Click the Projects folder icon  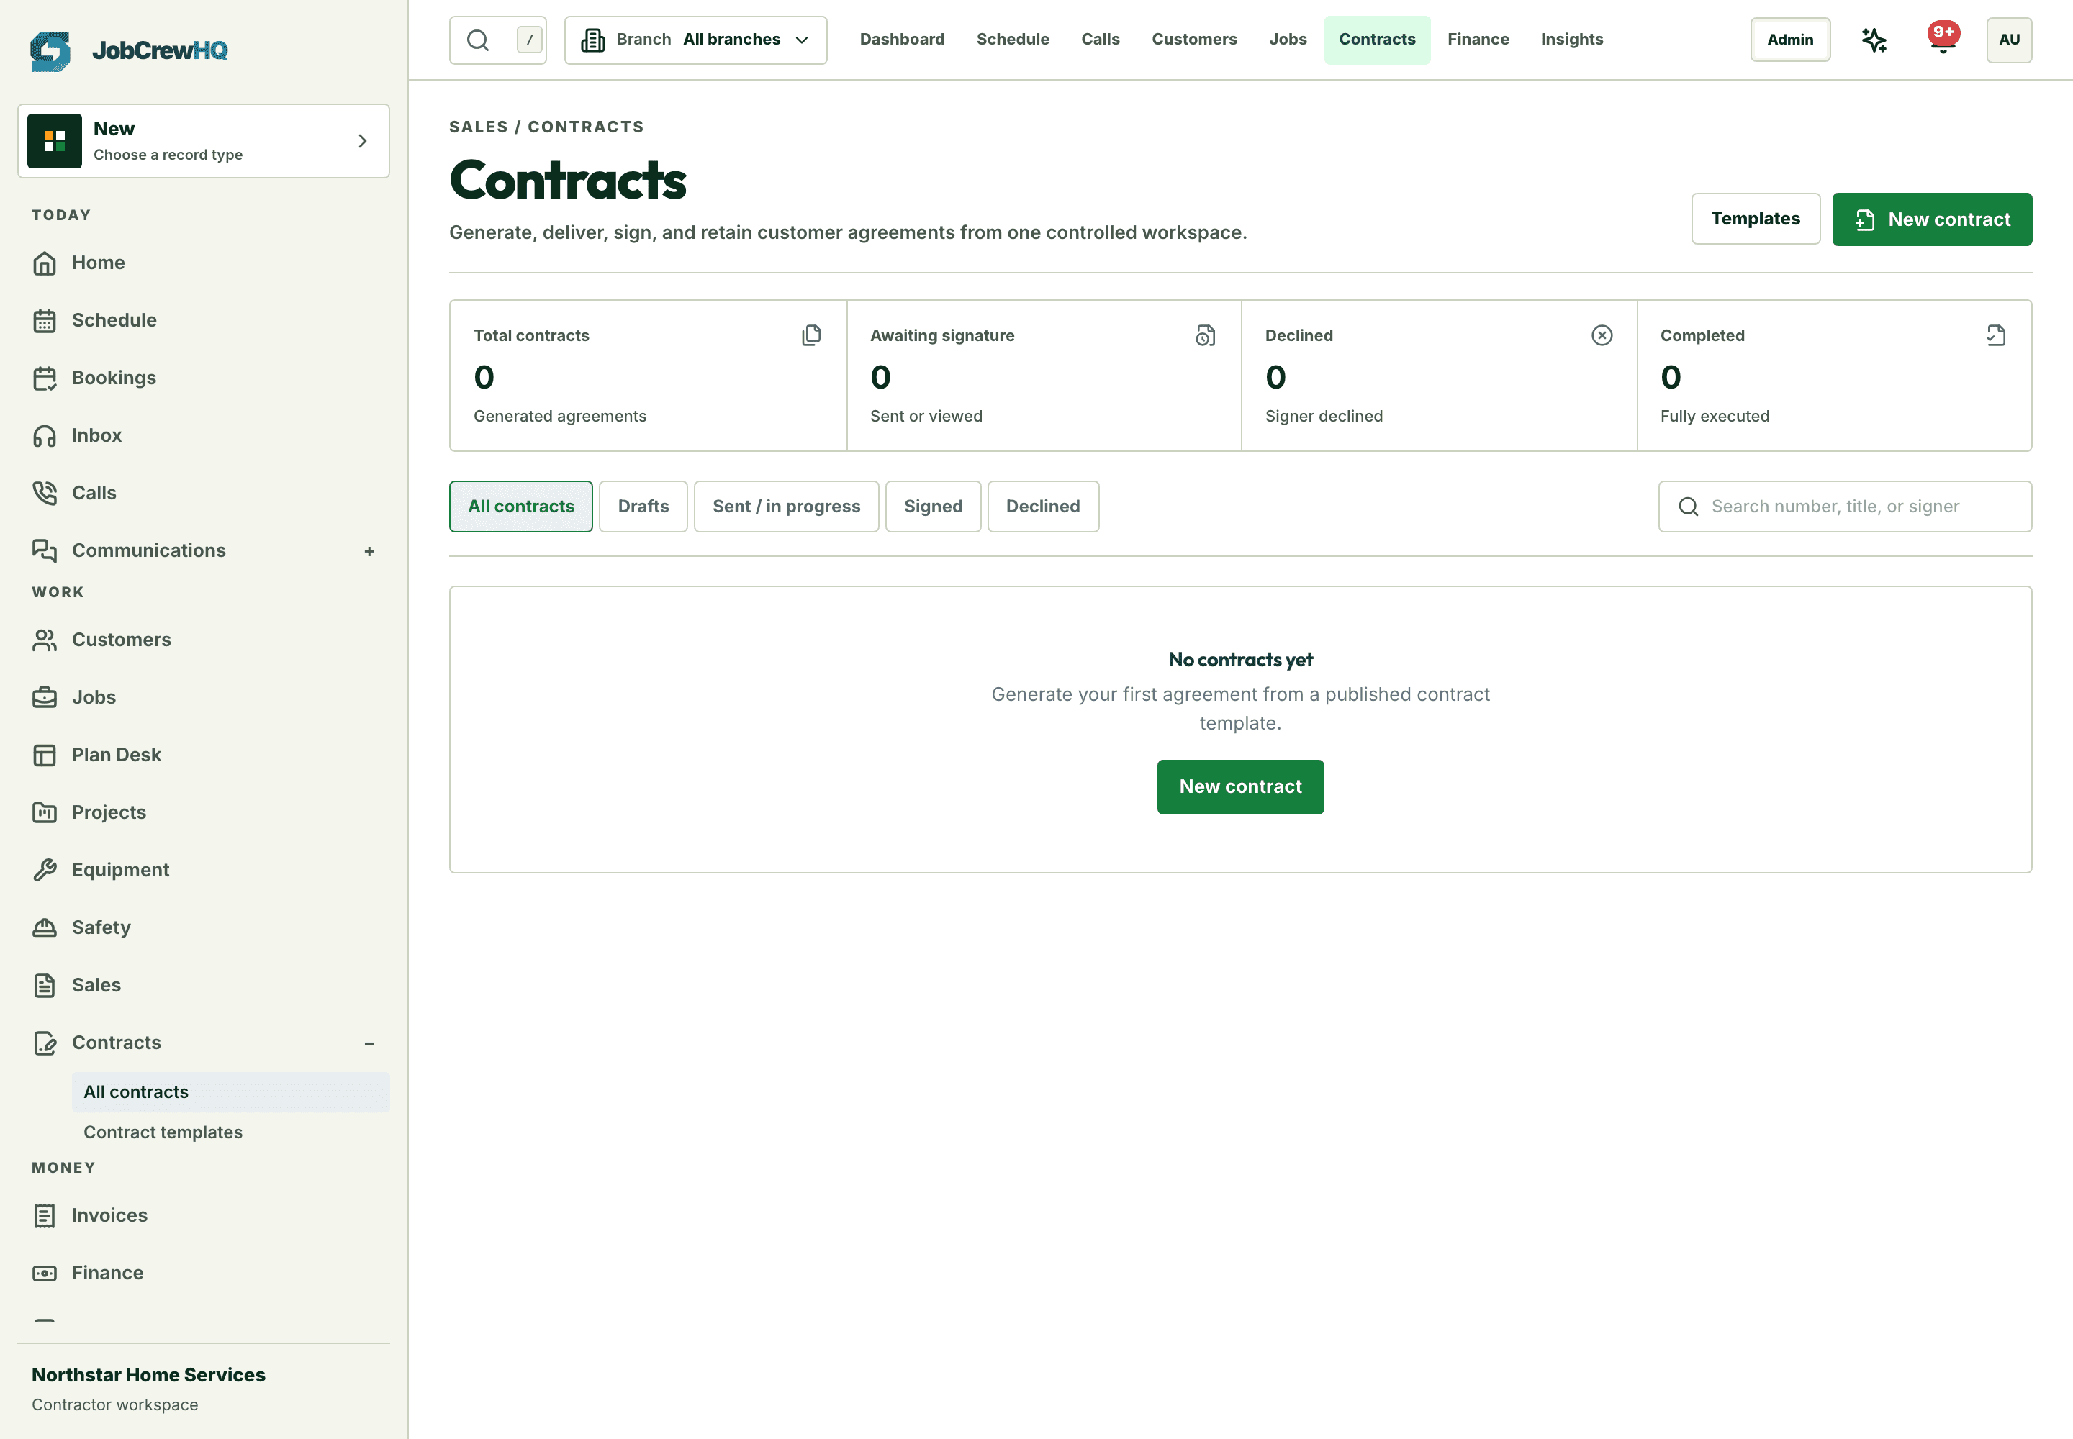(x=44, y=812)
